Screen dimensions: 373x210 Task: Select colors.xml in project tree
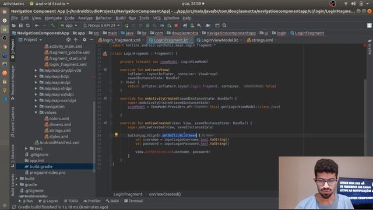59,118
